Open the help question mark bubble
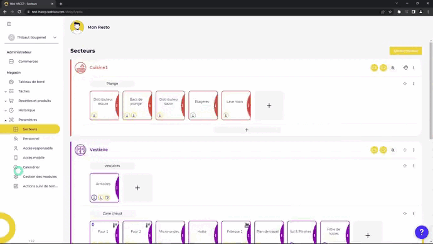 [422, 232]
